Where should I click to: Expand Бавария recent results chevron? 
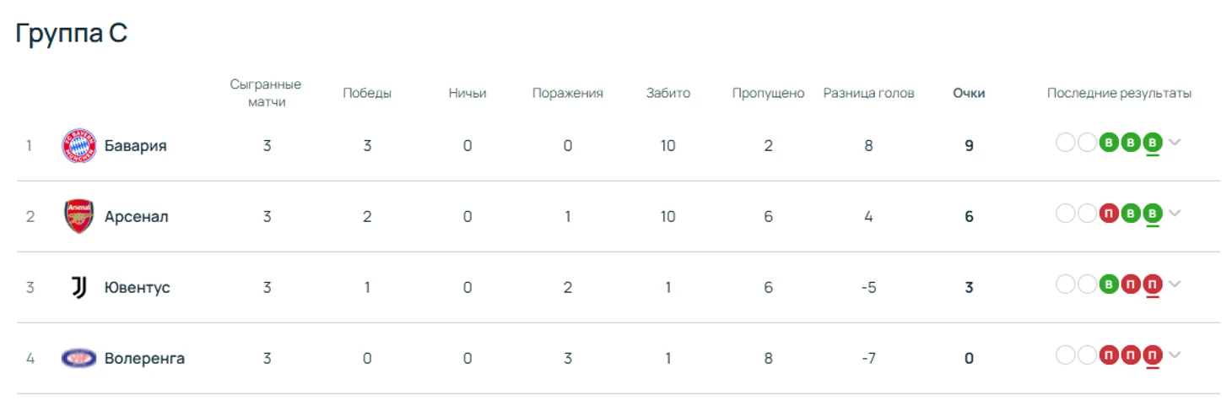click(1175, 143)
